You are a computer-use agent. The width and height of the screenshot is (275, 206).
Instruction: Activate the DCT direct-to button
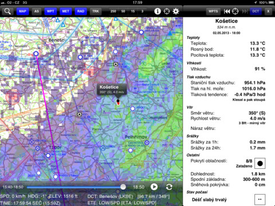(x=256, y=11)
